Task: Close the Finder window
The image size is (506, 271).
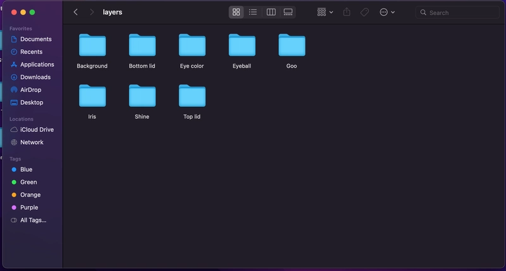Action: [14, 12]
